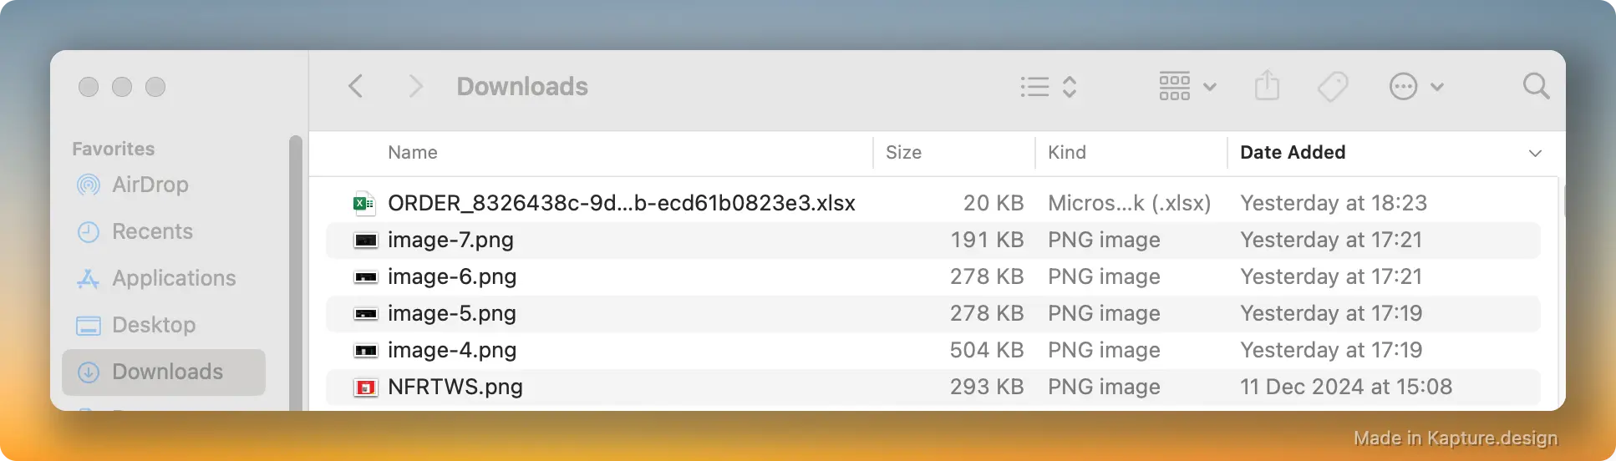This screenshot has width=1616, height=461.
Task: Select the image-7.png file row
Action: [x=933, y=240]
